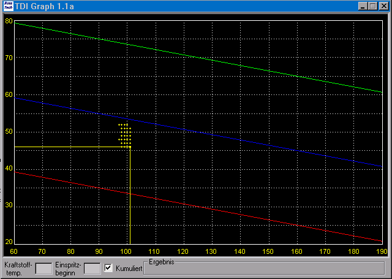Focus the Einspritzbeginn input box
This screenshot has width=392, height=279.
92,268
